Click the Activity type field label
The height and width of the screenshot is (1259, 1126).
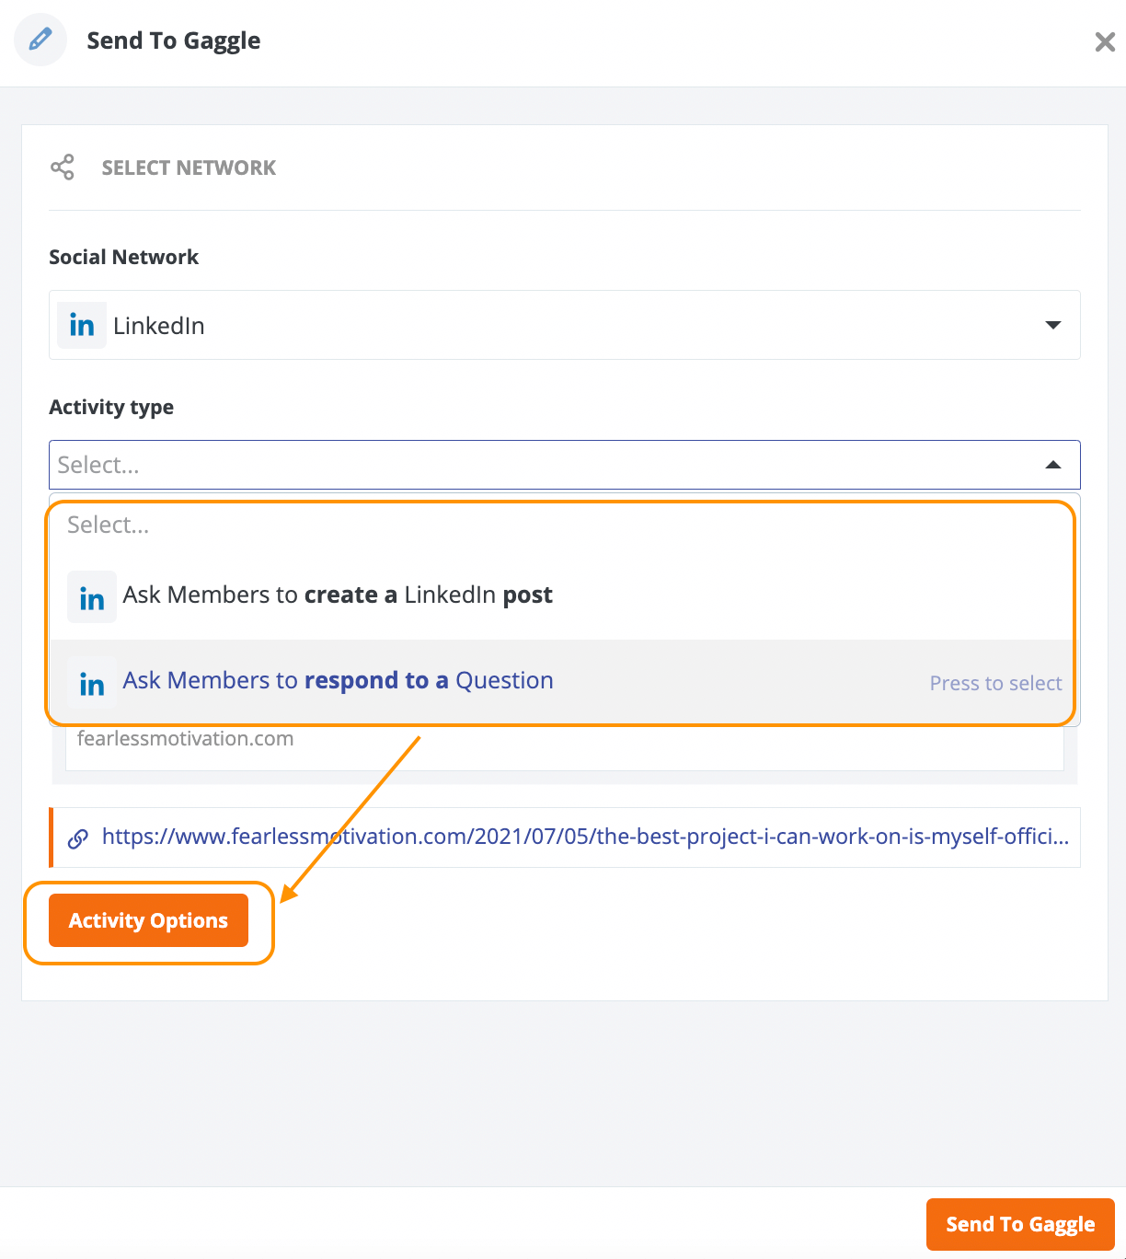pyautogui.click(x=111, y=407)
